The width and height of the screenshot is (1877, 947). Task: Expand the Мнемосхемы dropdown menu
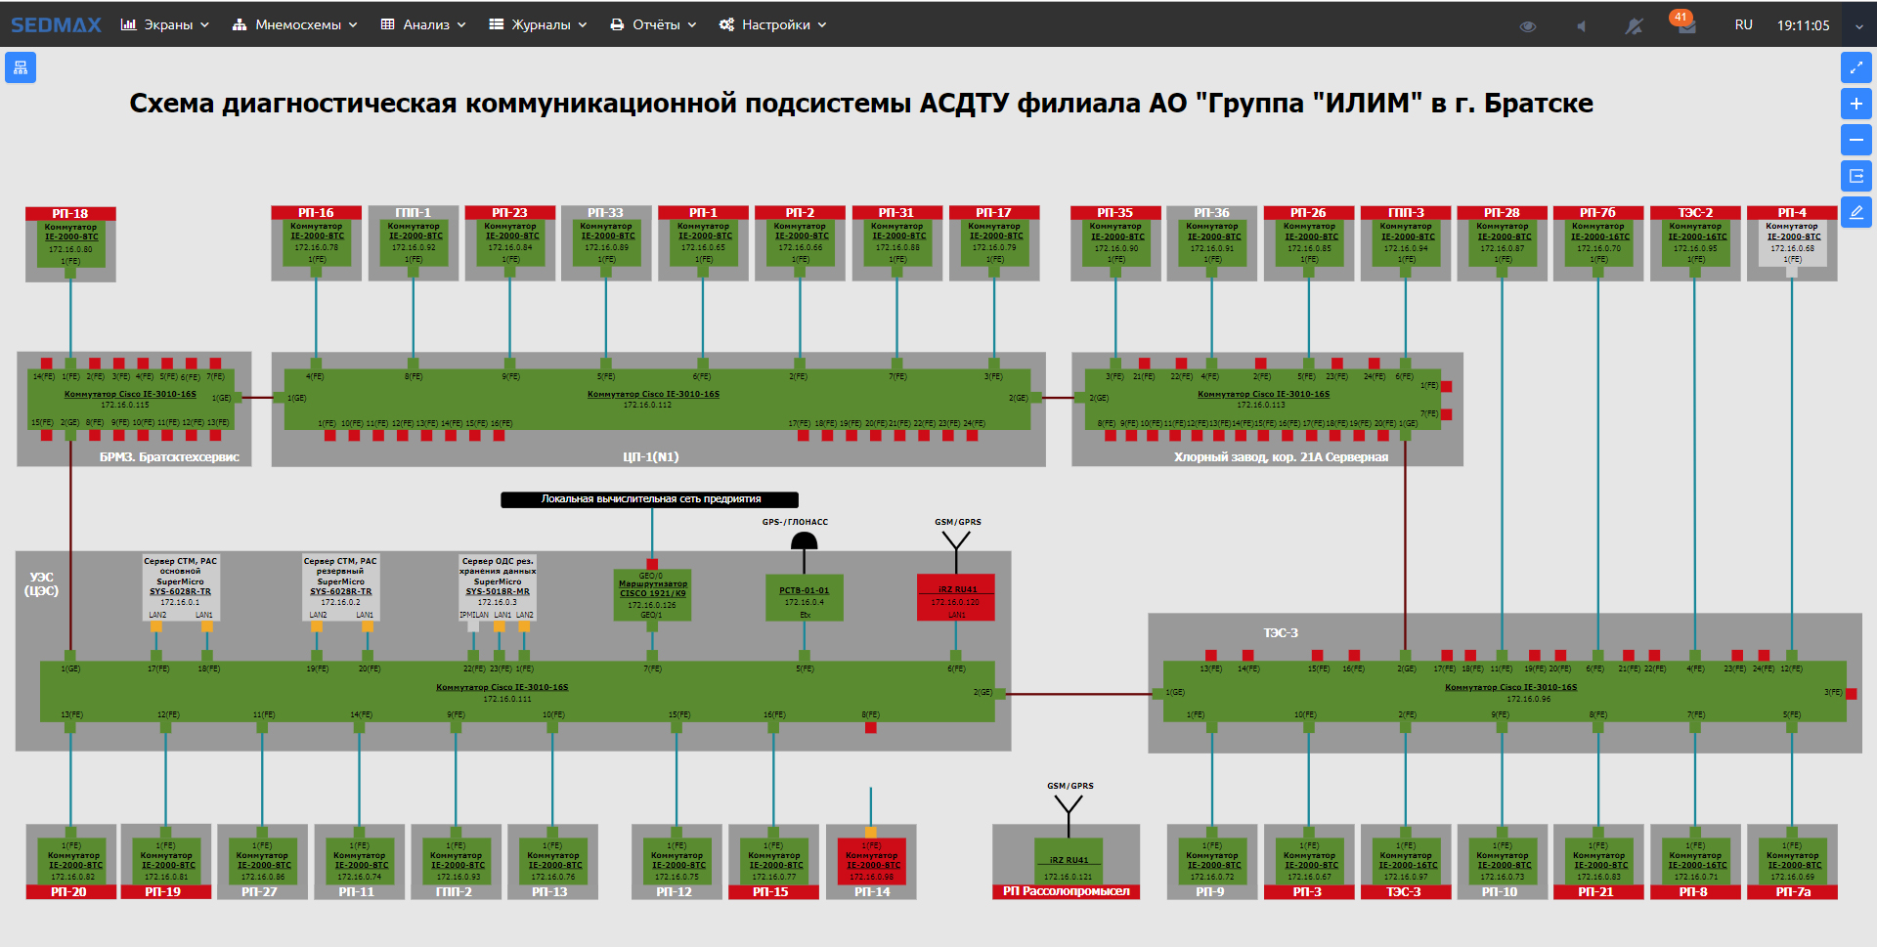point(295,24)
